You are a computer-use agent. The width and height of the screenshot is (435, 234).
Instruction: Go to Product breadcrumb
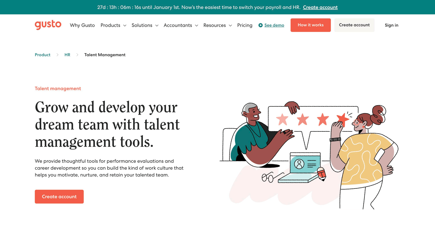[43, 55]
